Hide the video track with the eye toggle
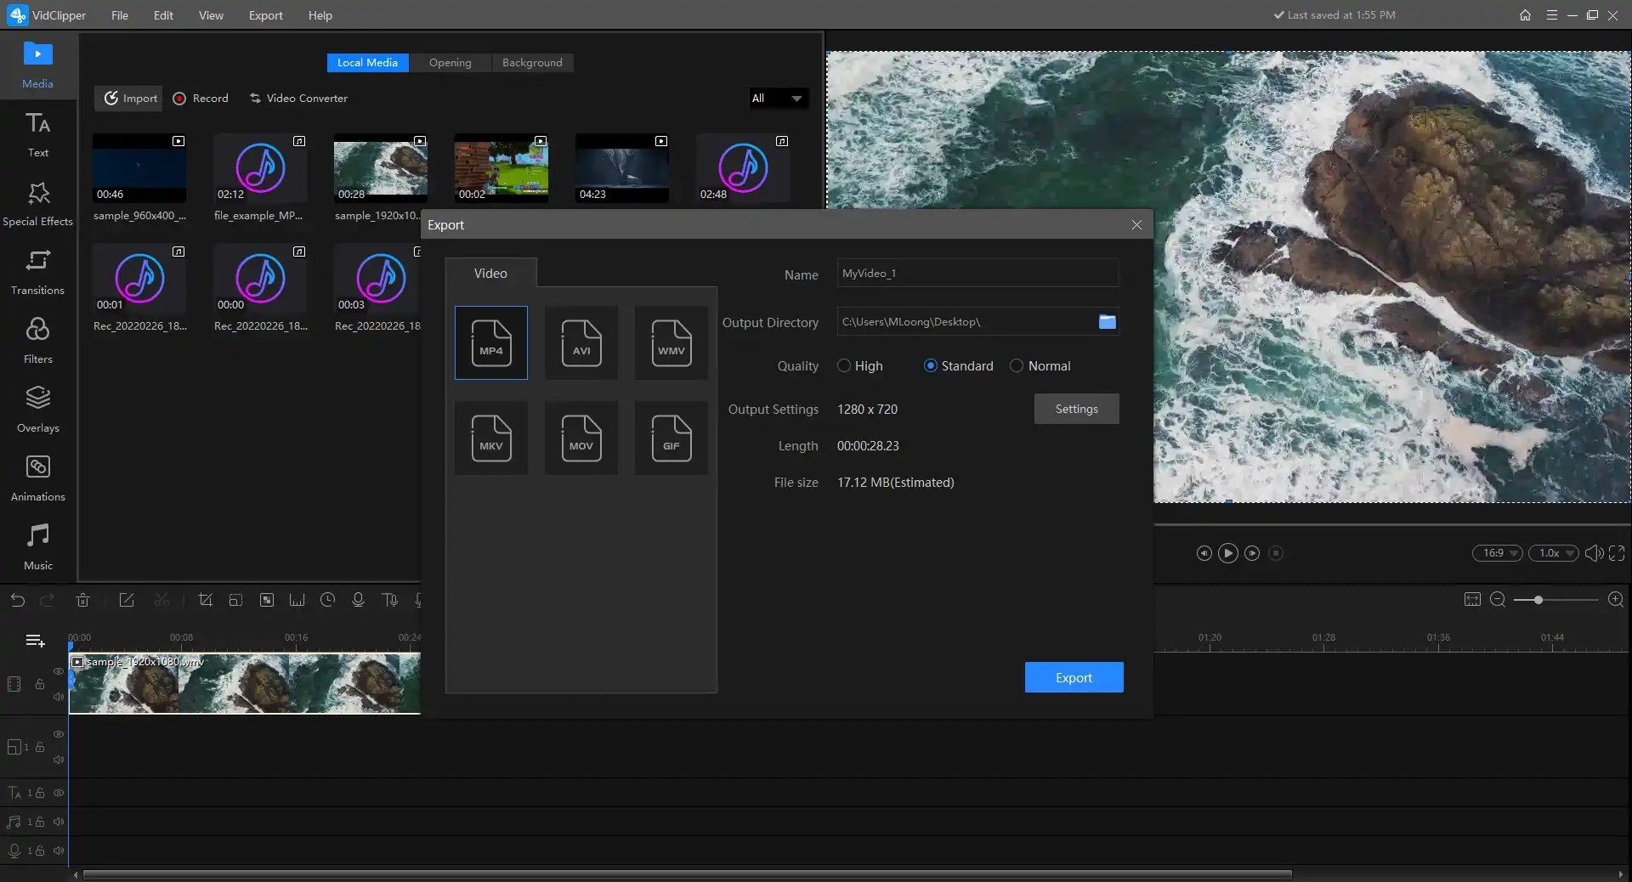The image size is (1632, 882). point(58,672)
